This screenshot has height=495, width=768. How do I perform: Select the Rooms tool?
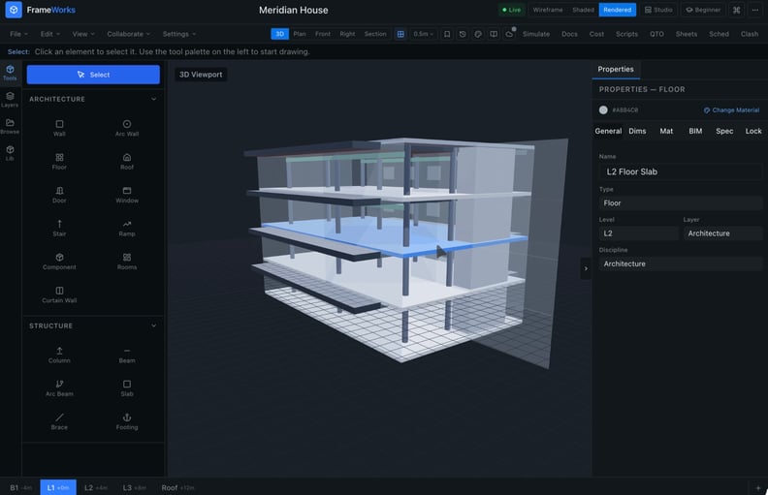click(127, 262)
